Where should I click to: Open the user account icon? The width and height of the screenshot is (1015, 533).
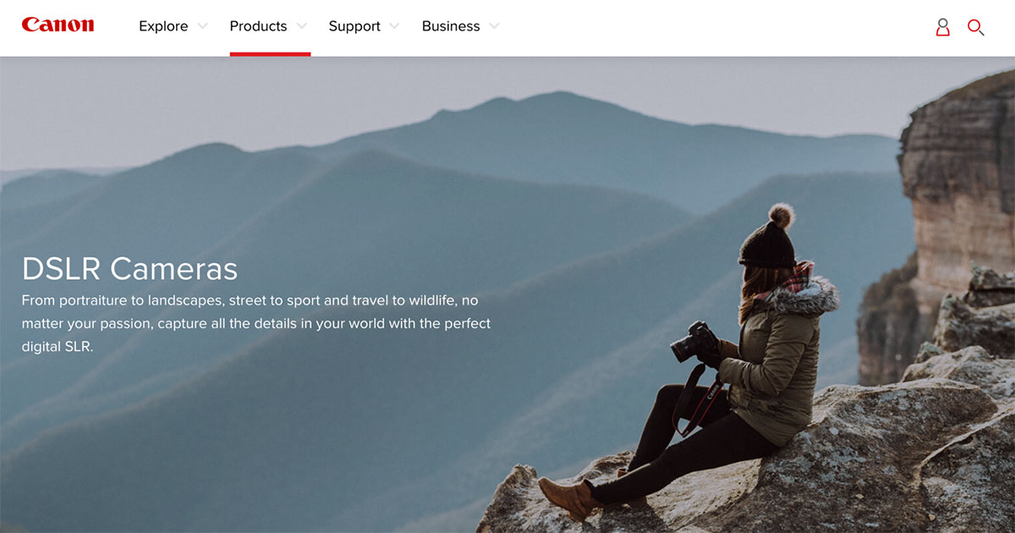coord(942,27)
